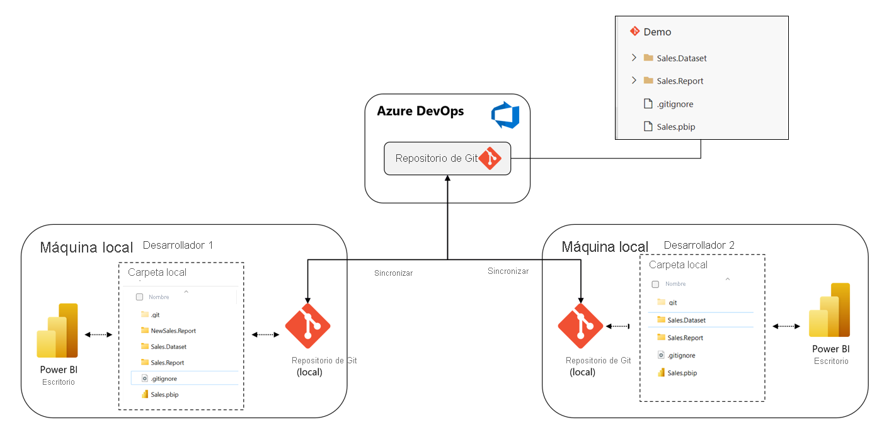Click the Git icon inside Repositorio de Git button

tap(491, 158)
